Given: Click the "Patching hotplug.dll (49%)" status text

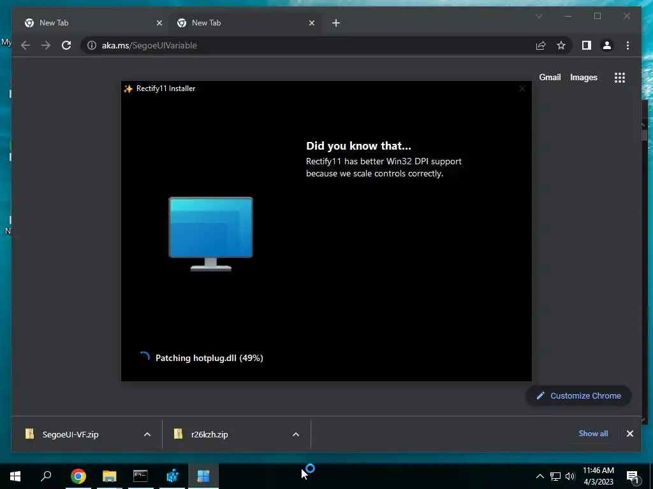Looking at the screenshot, I should (x=209, y=358).
